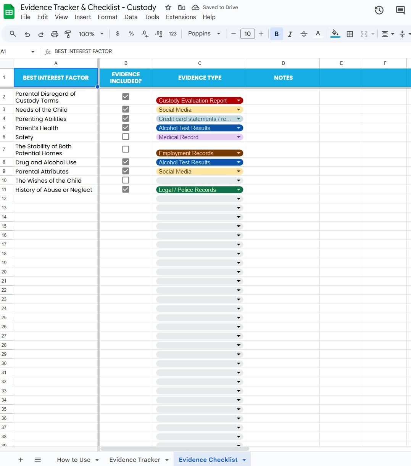The width and height of the screenshot is (411, 466).
Task: Uncheck the Needs of the Child checkbox
Action: tap(126, 109)
